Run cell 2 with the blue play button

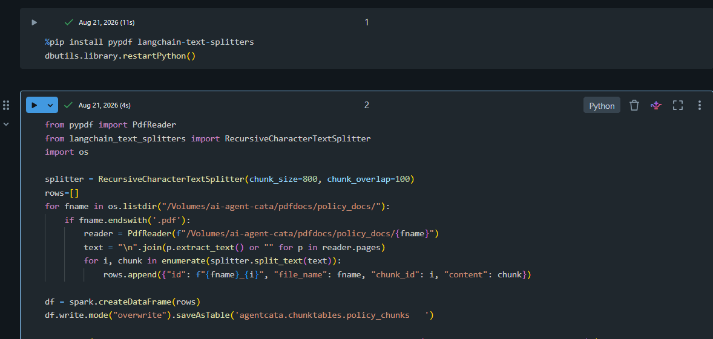34,105
